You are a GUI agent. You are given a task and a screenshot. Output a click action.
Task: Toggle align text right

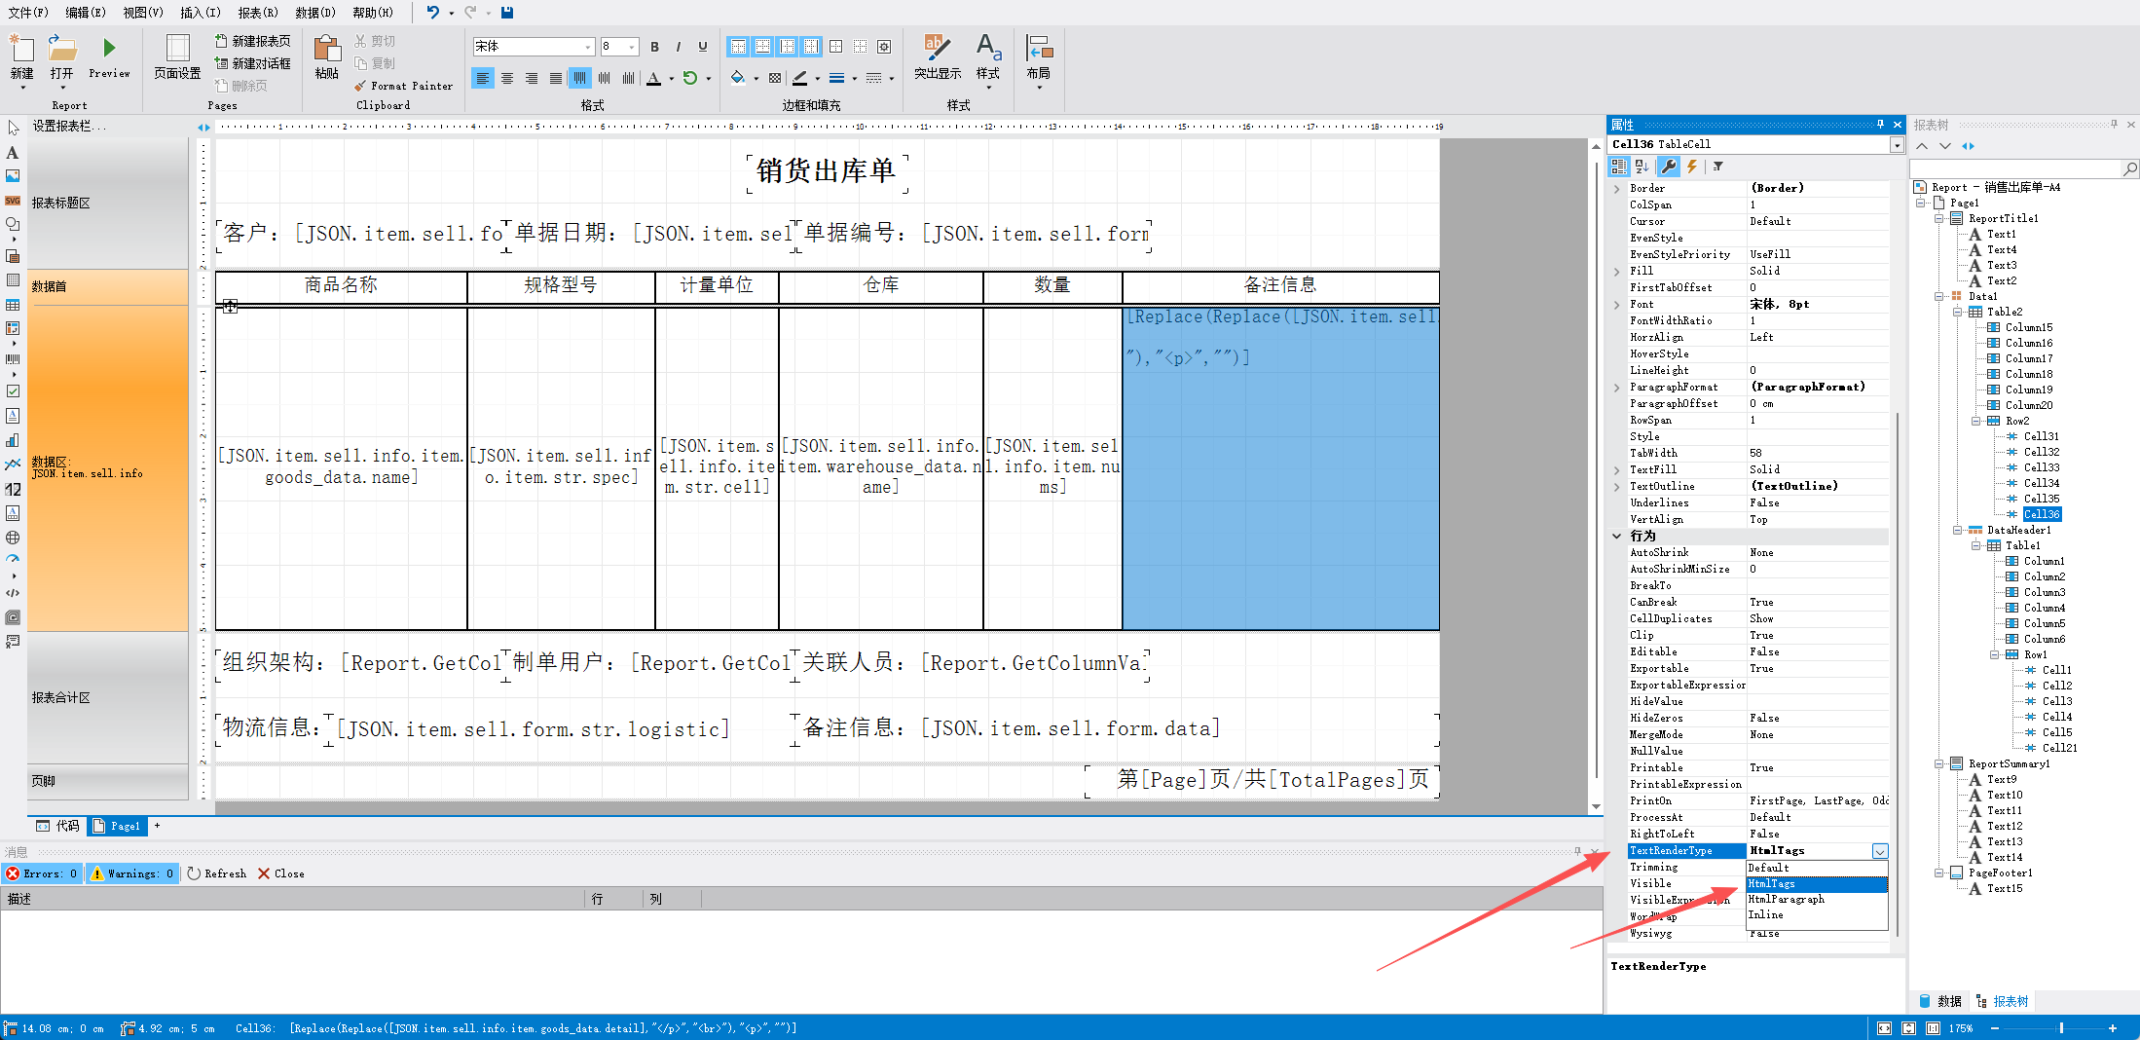532,78
